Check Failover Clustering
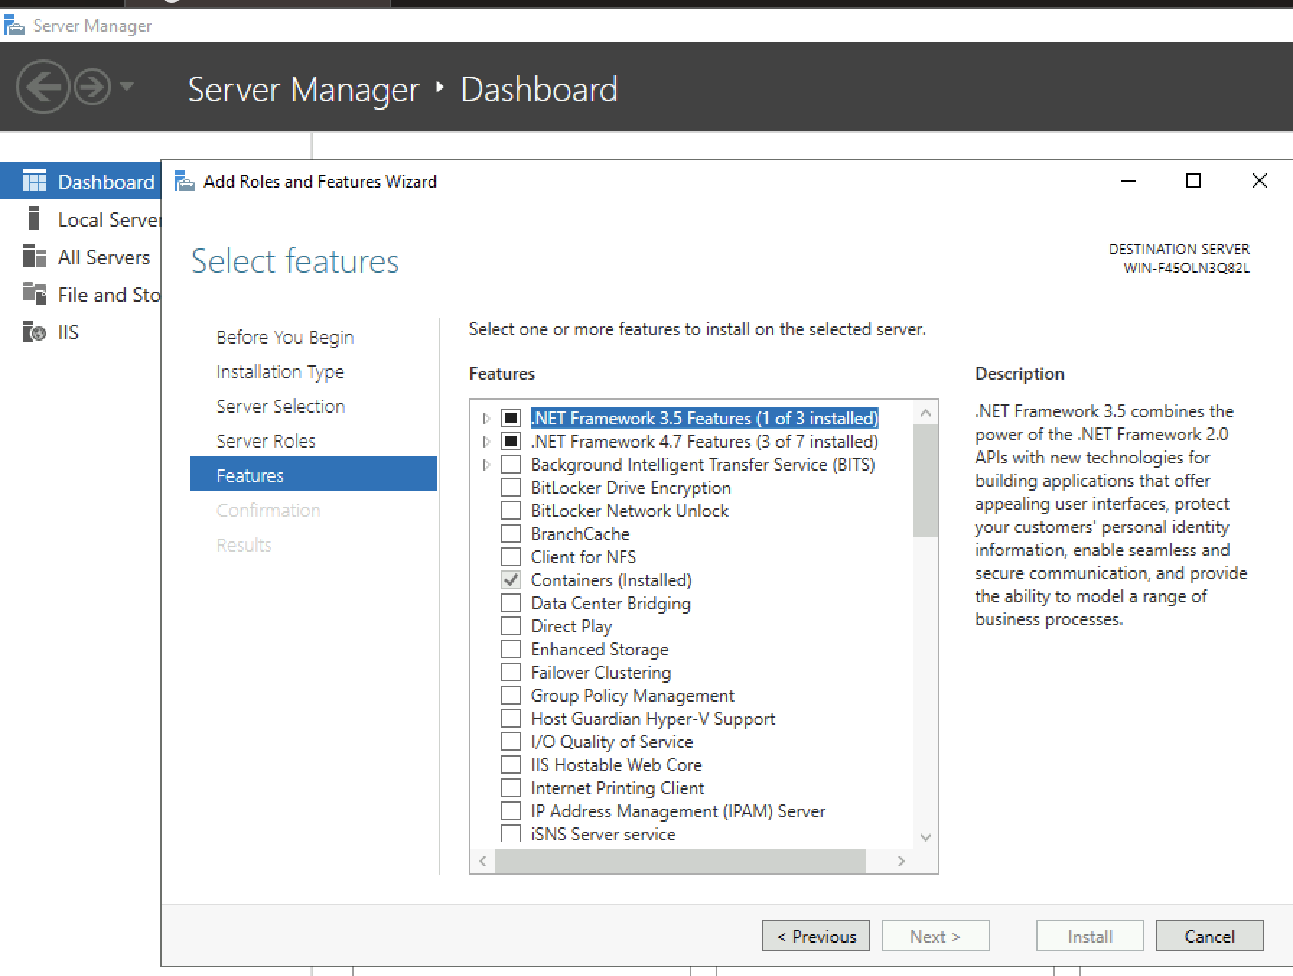1293x976 pixels. 511,672
